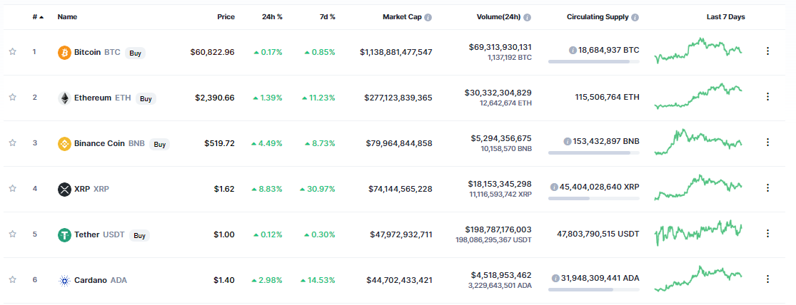Image resolution: width=796 pixels, height=305 pixels.
Task: Sort the table by 7d % column
Action: tap(326, 17)
